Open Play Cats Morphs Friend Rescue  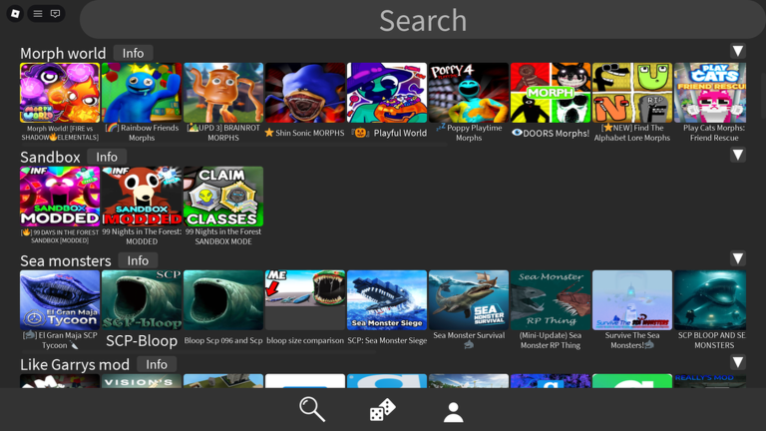click(710, 93)
